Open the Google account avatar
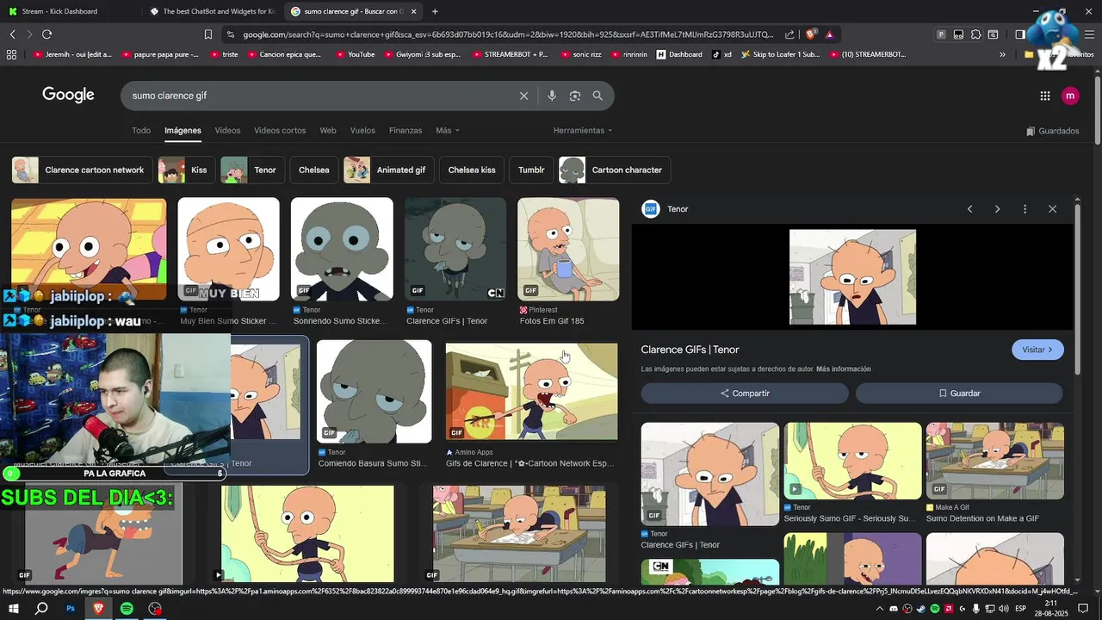Viewport: 1102px width, 620px height. coord(1070,96)
